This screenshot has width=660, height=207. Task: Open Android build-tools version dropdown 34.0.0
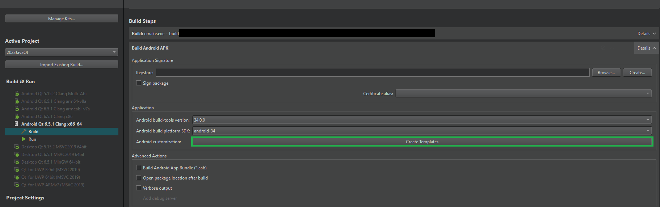tap(422, 120)
